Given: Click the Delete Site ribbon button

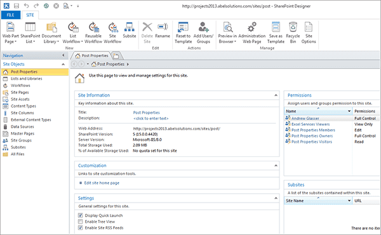Looking at the screenshot, I should pyautogui.click(x=147, y=33).
